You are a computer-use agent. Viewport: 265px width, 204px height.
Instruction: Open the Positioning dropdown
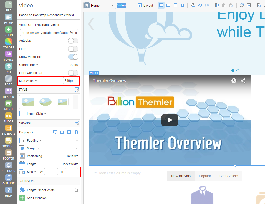point(36,156)
